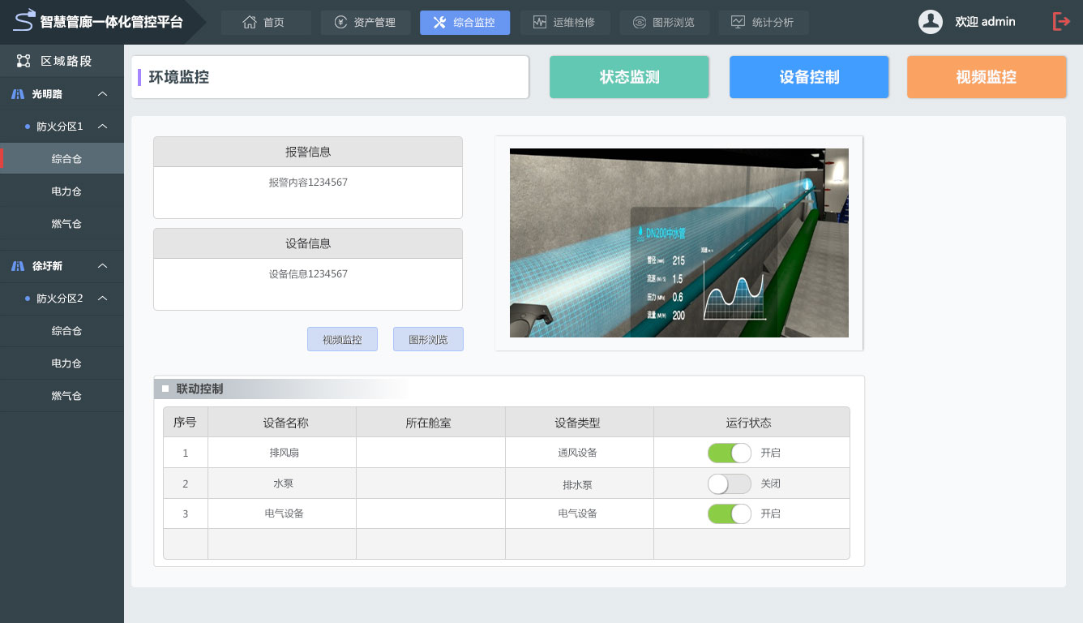Viewport: 1083px width, 623px height.
Task: Click the red logout icon
Action: [1060, 22]
